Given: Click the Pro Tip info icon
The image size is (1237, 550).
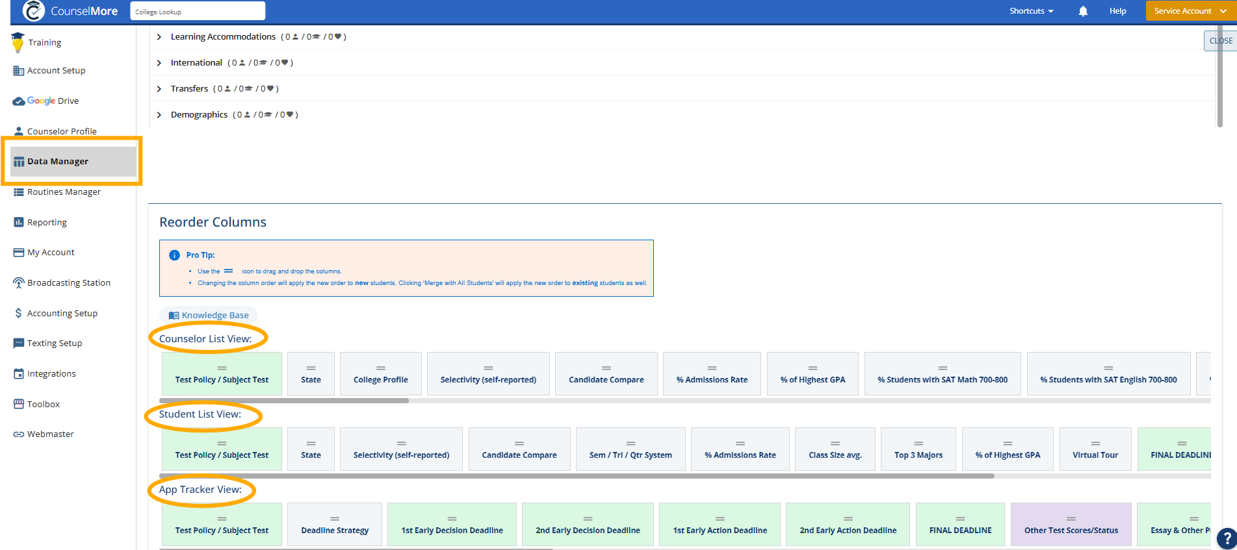Looking at the screenshot, I should (x=174, y=255).
